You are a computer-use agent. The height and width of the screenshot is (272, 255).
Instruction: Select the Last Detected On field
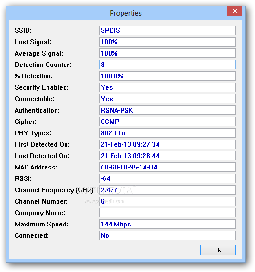167,156
